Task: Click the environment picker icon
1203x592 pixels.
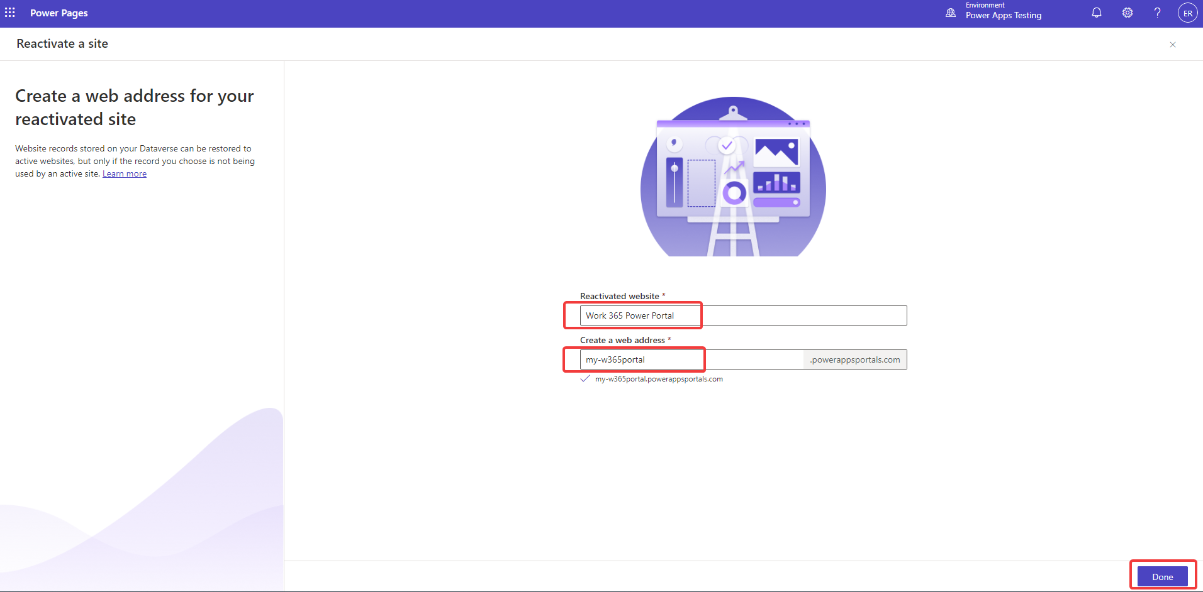Action: click(x=951, y=13)
